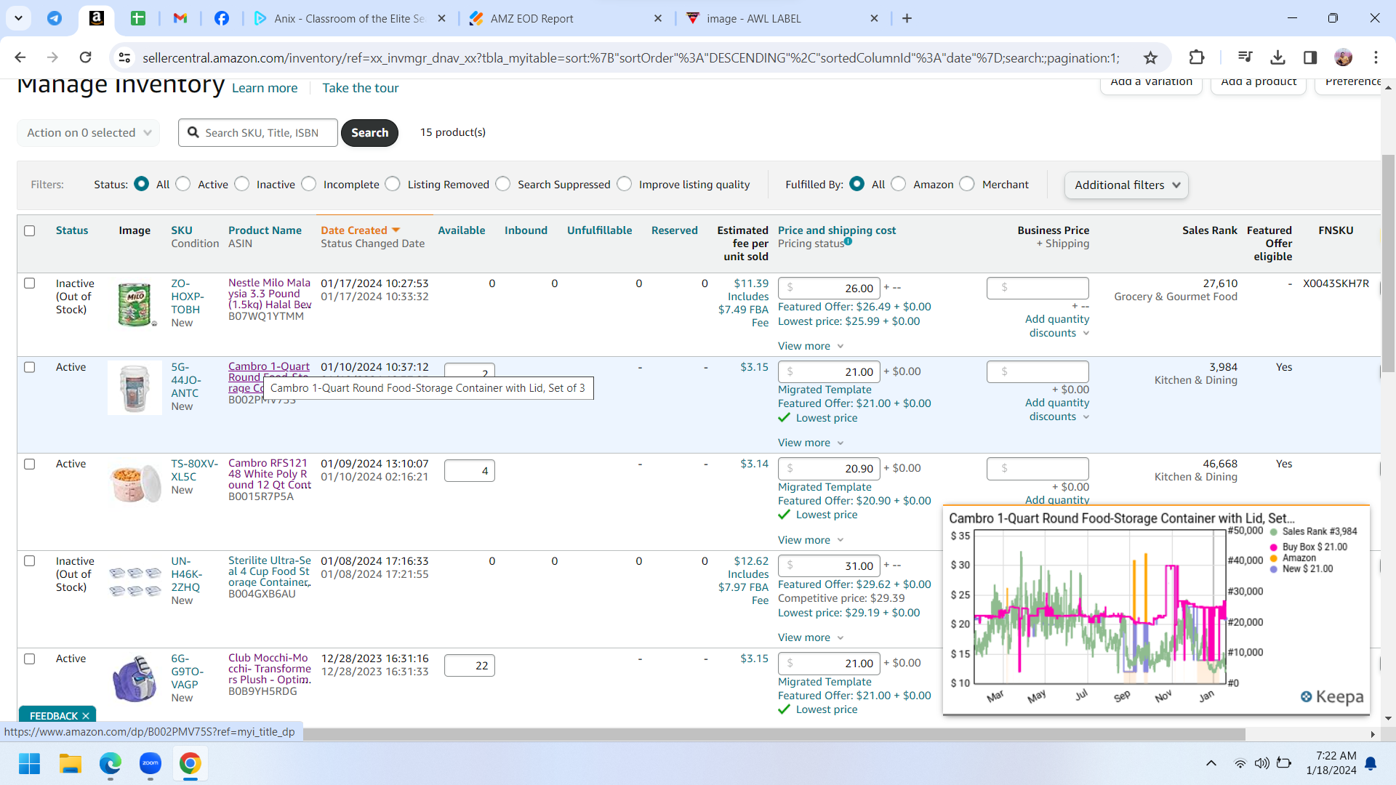Select the Active status filter
Image resolution: width=1396 pixels, height=785 pixels.
(183, 184)
